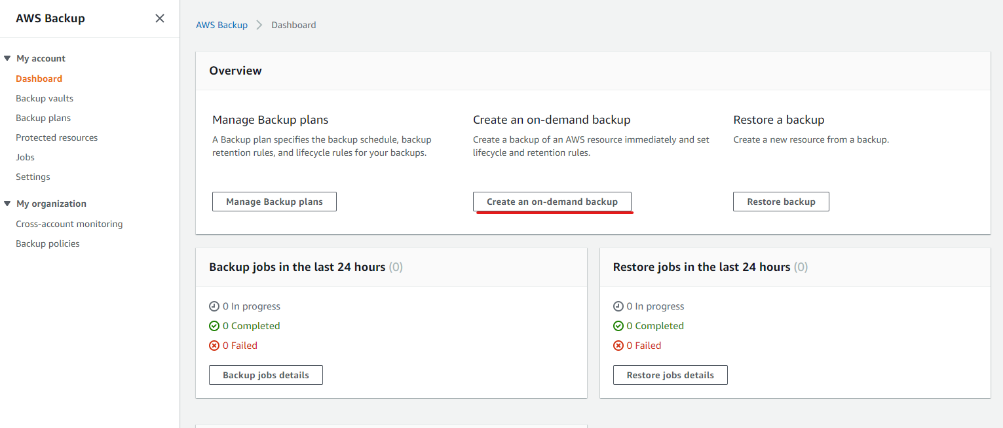1003x428 pixels.
Task: Click the restore jobs Completed check icon
Action: 618,326
